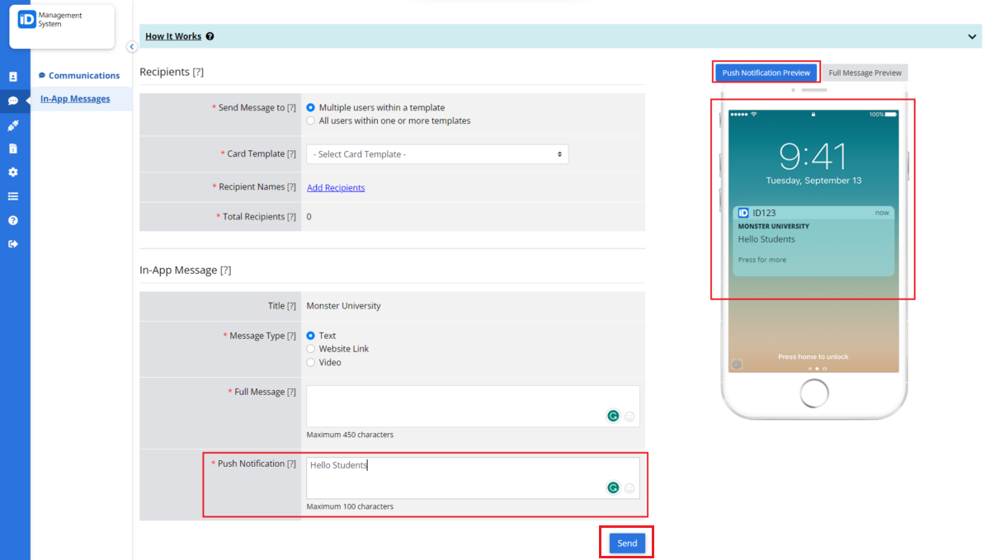Open emoji picker in Full Message box
This screenshot has width=990, height=560.
coord(629,416)
